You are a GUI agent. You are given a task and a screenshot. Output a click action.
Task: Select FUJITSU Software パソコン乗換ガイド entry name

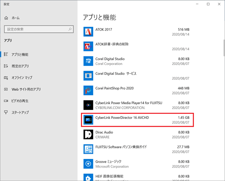coord(121,147)
